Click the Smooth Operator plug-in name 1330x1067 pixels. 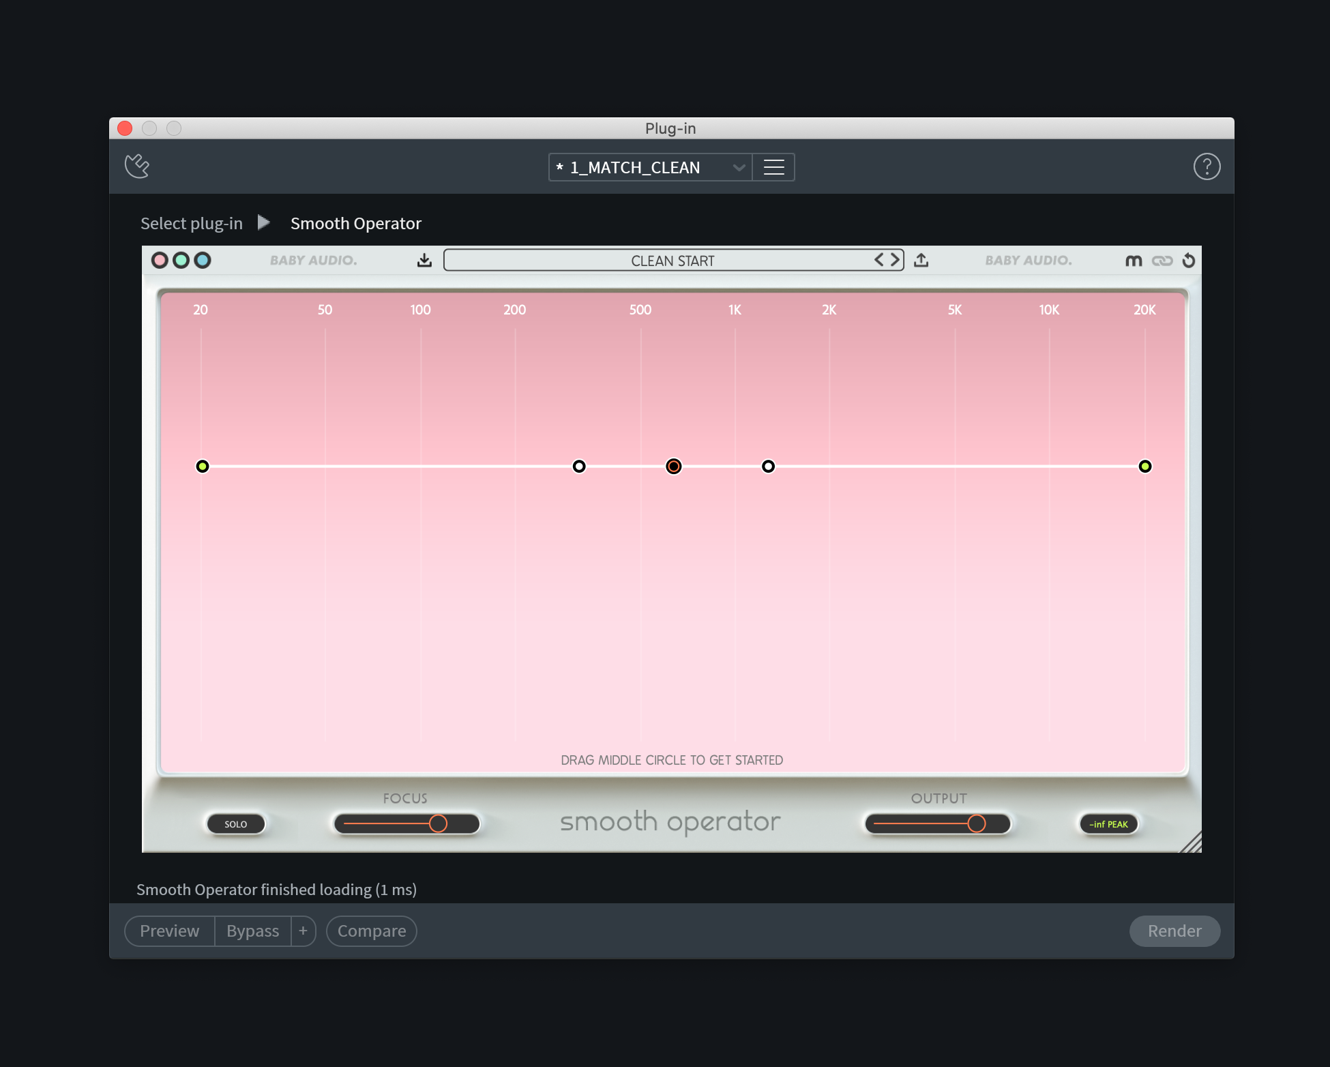tap(356, 224)
